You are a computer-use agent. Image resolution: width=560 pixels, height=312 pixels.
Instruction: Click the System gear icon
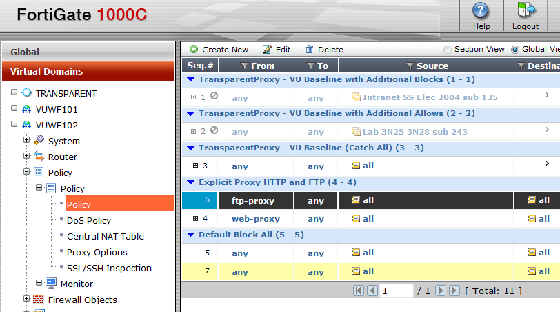pos(39,140)
